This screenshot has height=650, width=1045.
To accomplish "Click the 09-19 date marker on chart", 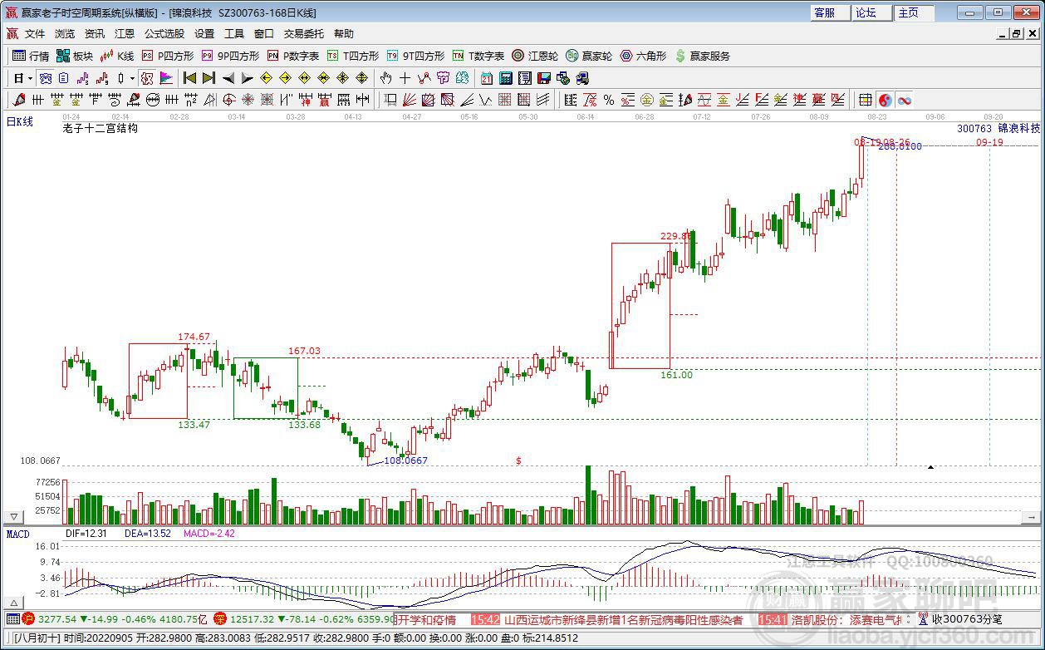I will coord(989,142).
